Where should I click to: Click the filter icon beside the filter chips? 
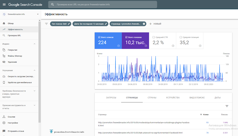coord(46,24)
